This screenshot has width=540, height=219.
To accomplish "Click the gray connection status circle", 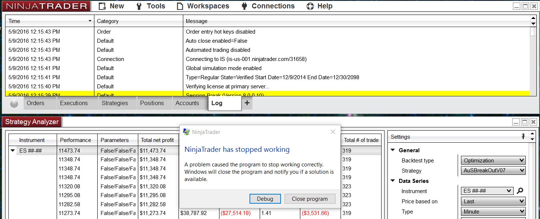I will coord(14,104).
